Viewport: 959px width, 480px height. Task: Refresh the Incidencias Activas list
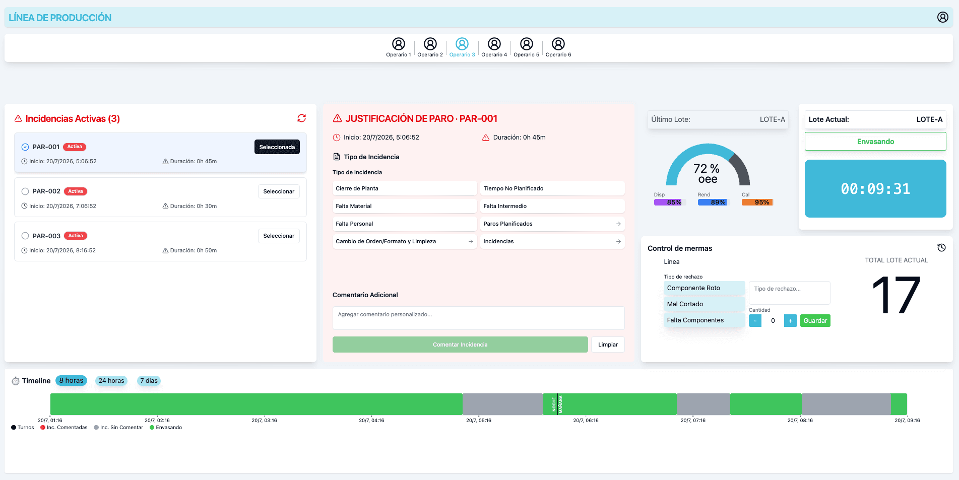301,118
